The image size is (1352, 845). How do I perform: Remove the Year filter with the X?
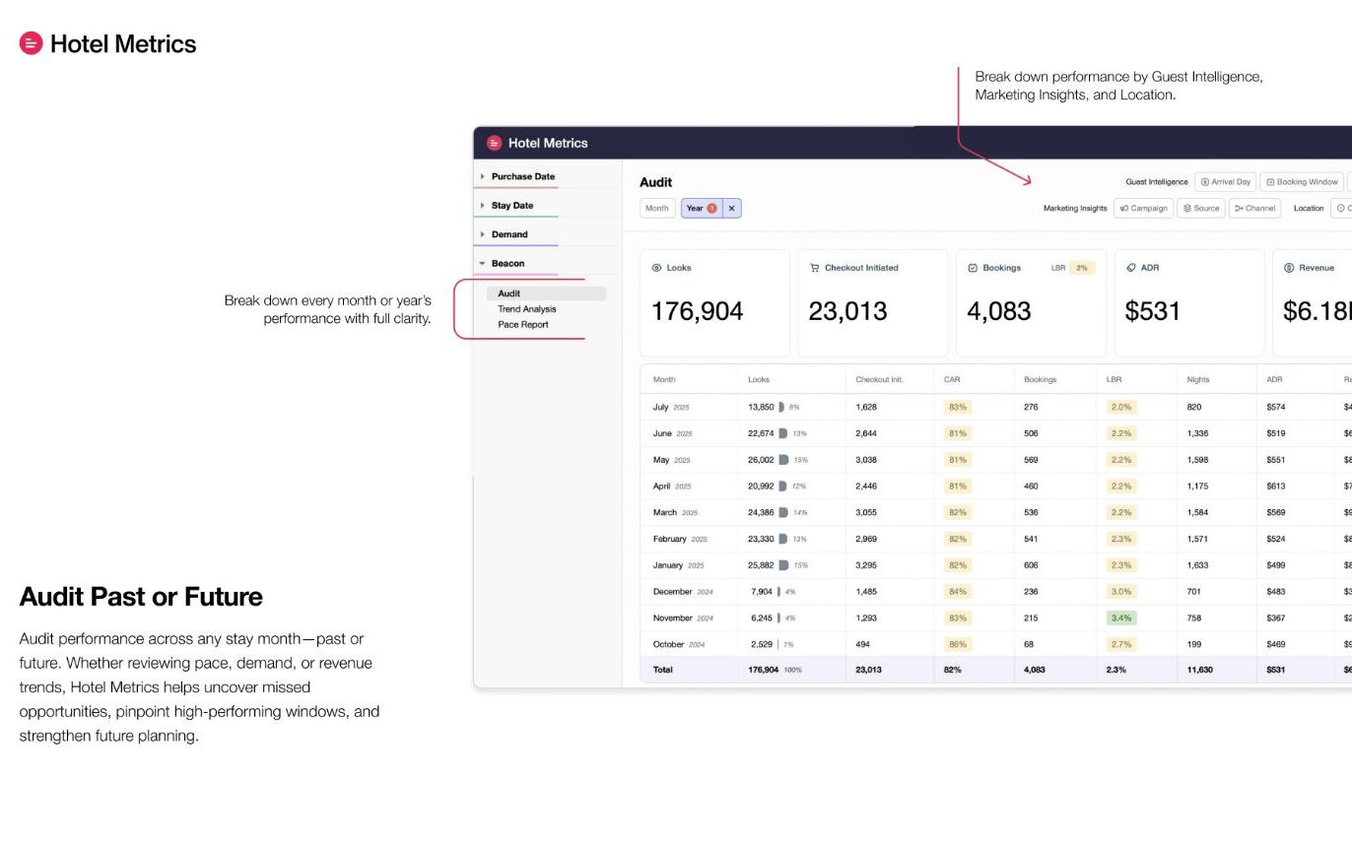coord(731,208)
